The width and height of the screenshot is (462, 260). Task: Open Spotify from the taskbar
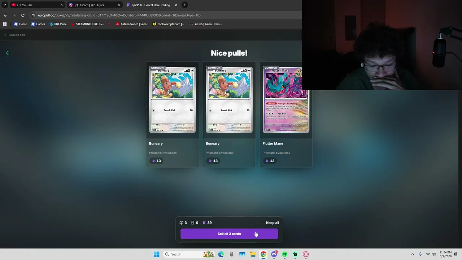(x=285, y=254)
